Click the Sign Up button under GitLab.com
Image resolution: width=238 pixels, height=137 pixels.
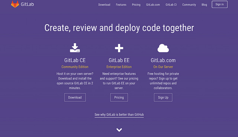coord(163,98)
